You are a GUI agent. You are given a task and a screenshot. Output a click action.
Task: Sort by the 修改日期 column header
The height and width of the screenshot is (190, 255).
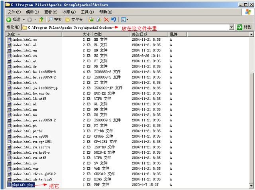click(149, 34)
